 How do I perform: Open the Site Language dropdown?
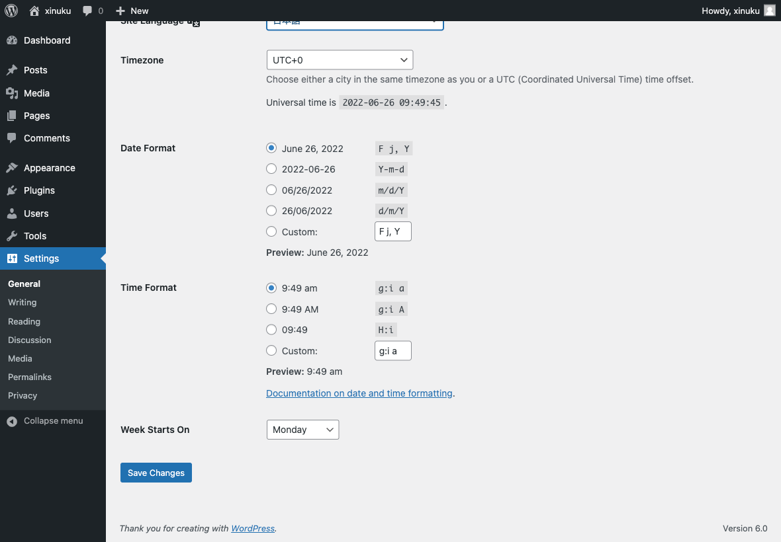click(355, 24)
